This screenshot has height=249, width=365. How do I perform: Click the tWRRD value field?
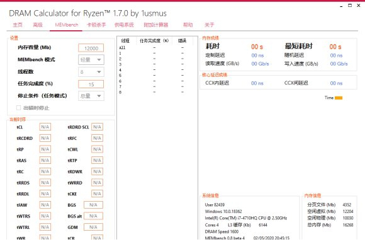pos(97,182)
